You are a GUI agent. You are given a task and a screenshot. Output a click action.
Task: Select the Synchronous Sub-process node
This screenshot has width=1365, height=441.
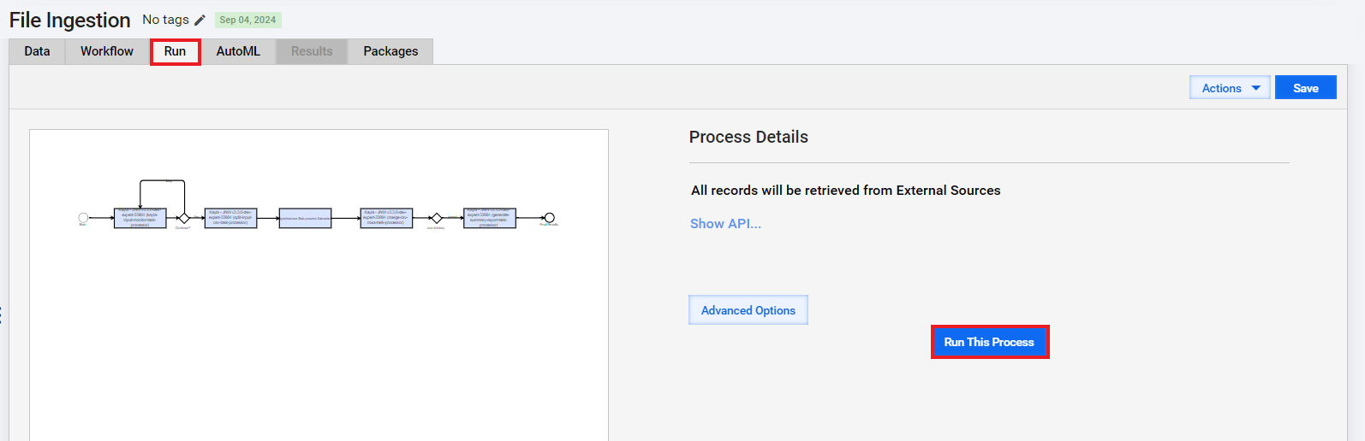coord(305,218)
